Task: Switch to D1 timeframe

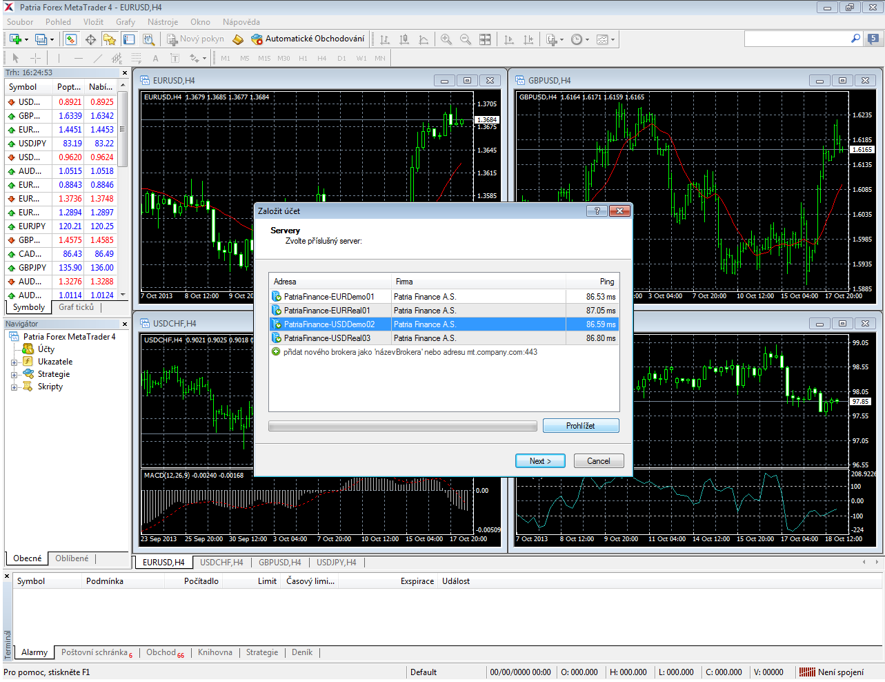Action: tap(341, 59)
